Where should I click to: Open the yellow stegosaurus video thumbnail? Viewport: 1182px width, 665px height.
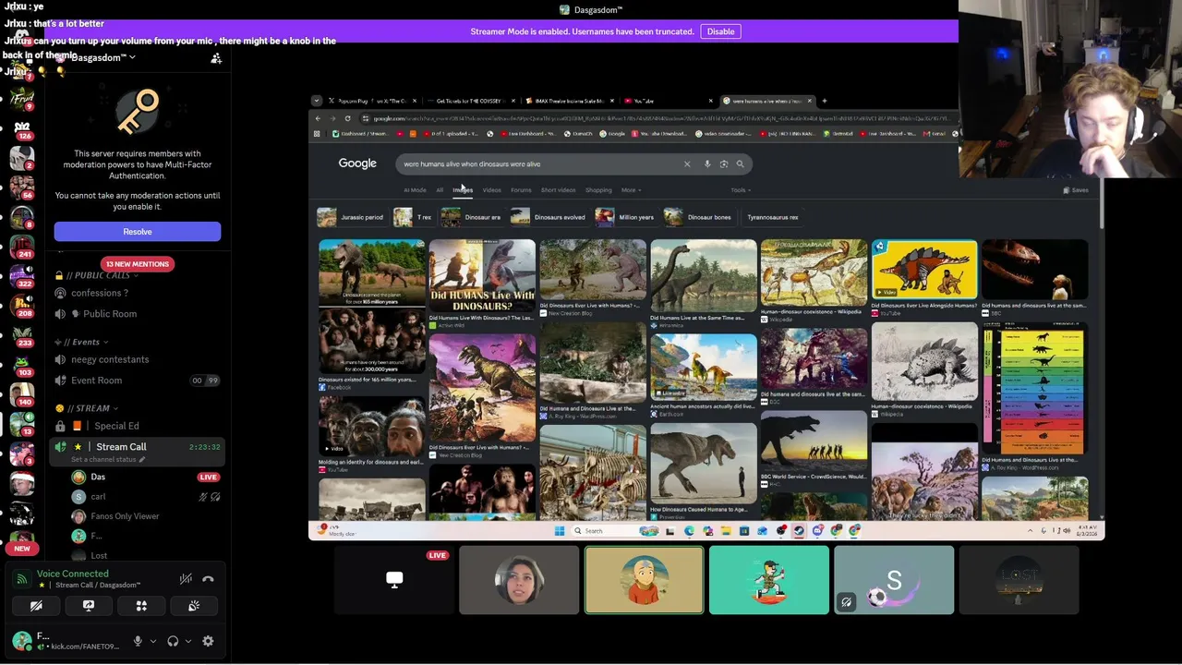click(924, 269)
